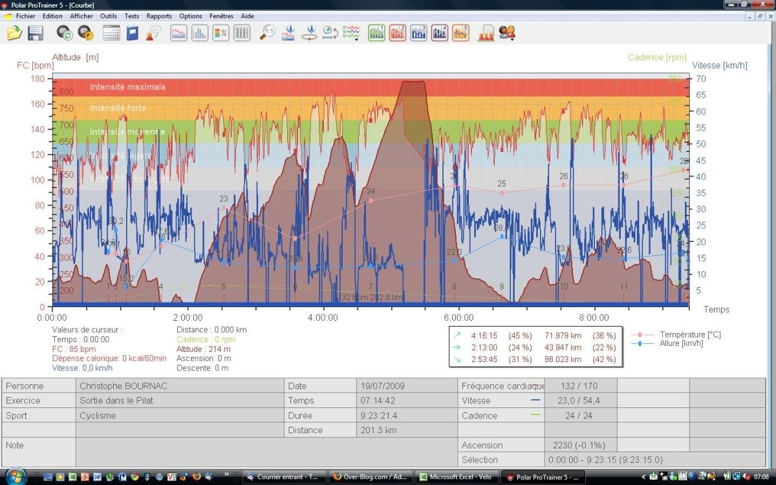The image size is (776, 485).
Task: Click the 4:16:15 ascent time row
Action: point(535,335)
